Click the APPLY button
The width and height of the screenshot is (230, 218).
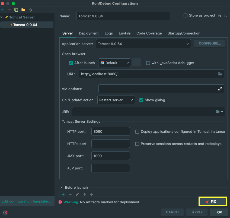[197, 212]
